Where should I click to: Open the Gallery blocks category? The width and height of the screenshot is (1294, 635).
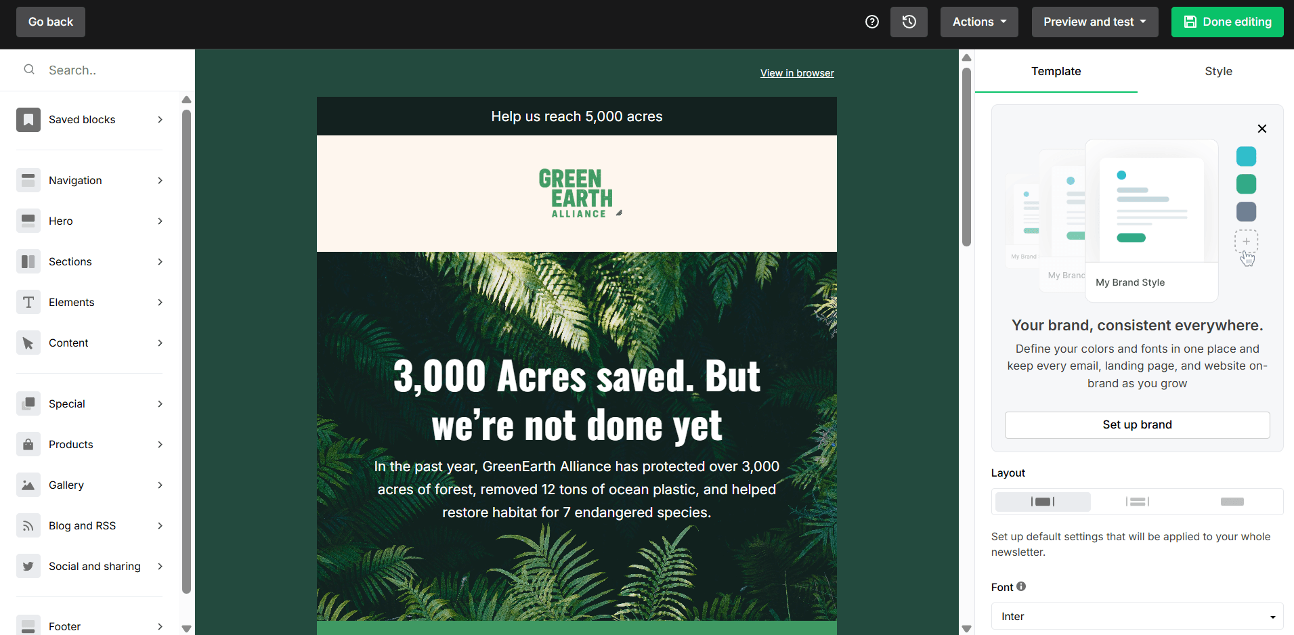pyautogui.click(x=91, y=485)
